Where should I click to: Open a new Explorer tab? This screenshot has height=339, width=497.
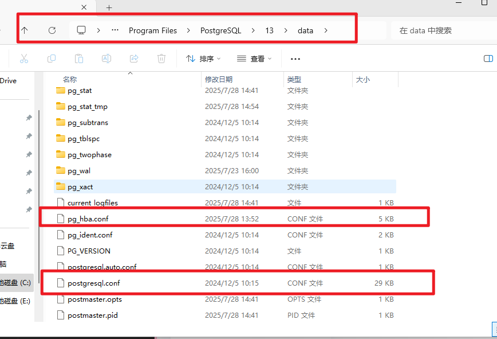pyautogui.click(x=108, y=7)
